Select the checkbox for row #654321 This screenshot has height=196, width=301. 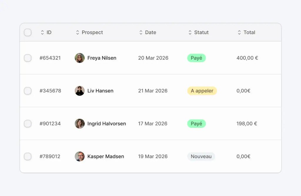[x=28, y=58]
